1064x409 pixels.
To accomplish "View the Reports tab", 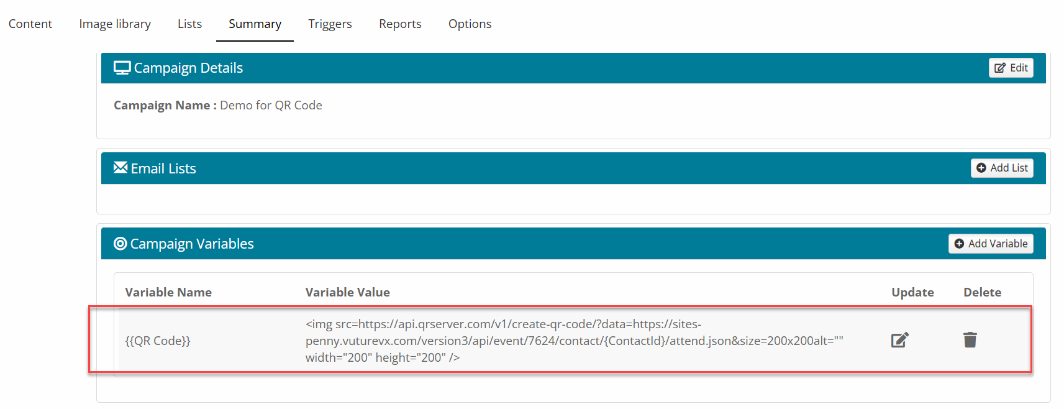I will point(400,24).
